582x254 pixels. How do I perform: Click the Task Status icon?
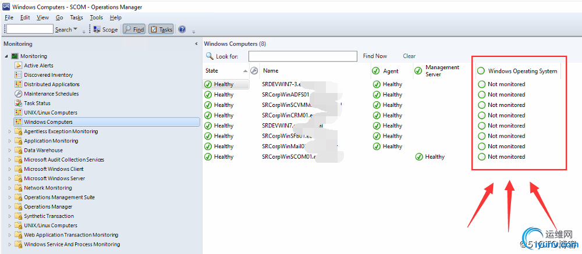[x=18, y=103]
